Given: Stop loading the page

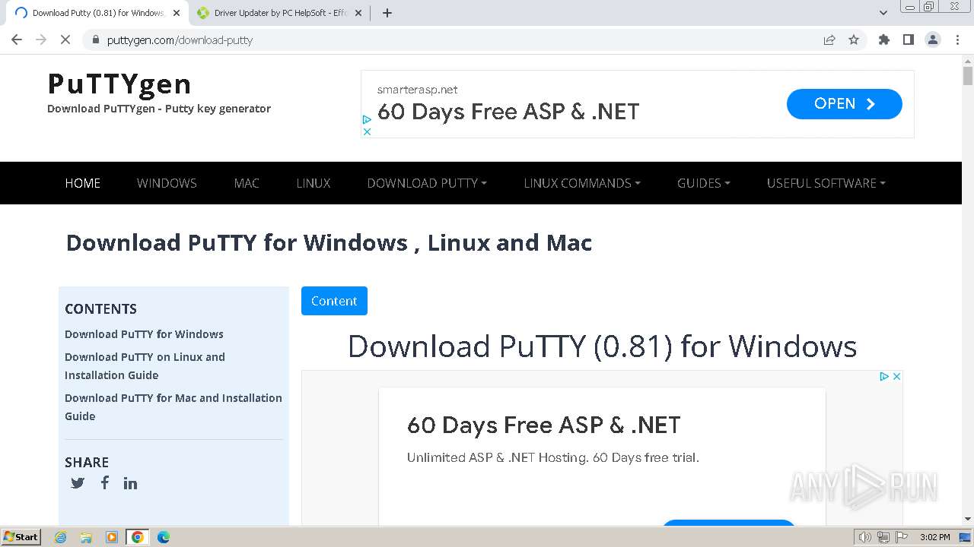Looking at the screenshot, I should (65, 40).
